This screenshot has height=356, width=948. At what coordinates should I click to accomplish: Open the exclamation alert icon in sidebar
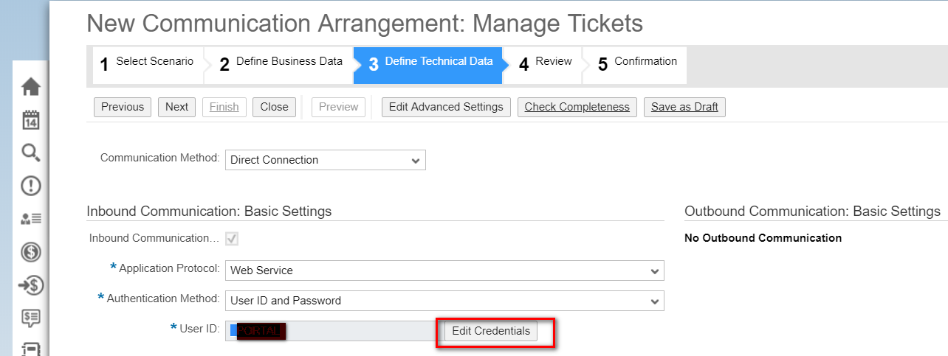(31, 186)
